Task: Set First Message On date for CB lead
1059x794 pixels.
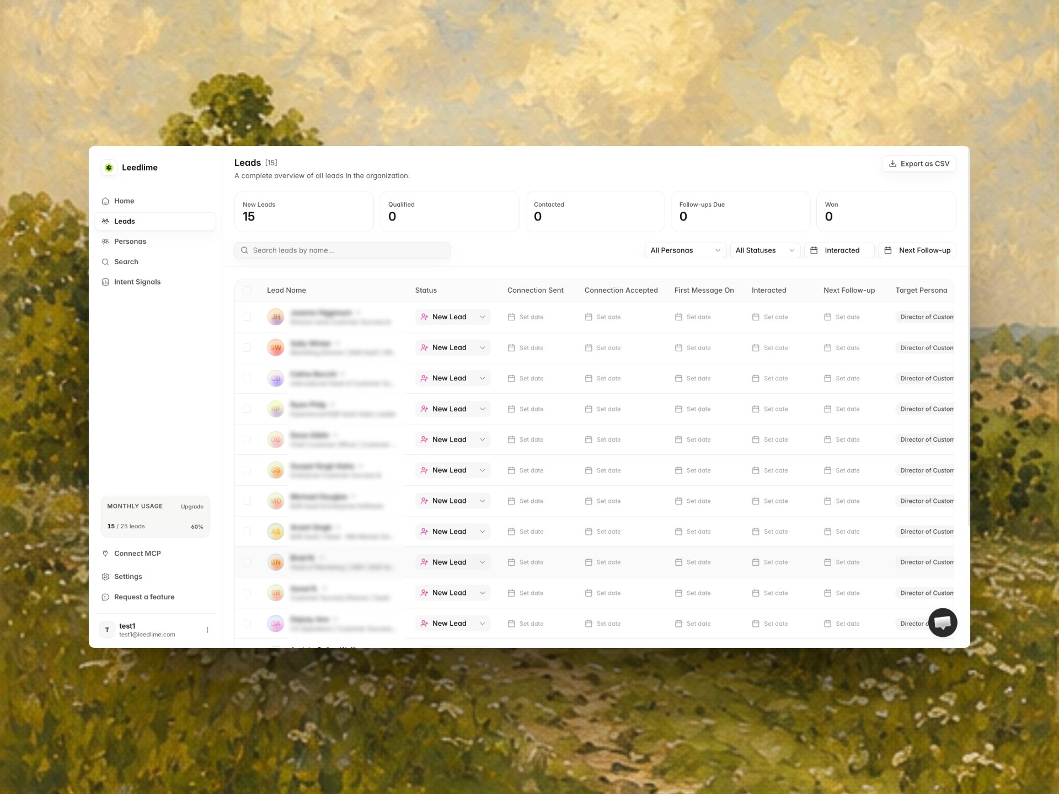Action: click(x=693, y=378)
